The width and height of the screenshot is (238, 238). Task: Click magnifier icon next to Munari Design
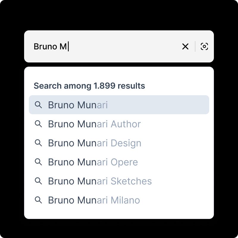tap(38, 143)
